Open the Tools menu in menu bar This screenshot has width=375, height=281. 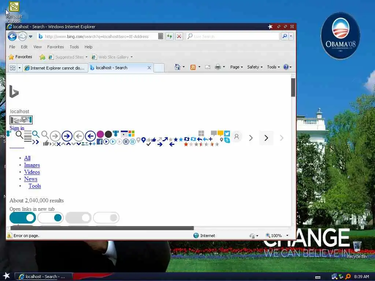(74, 47)
